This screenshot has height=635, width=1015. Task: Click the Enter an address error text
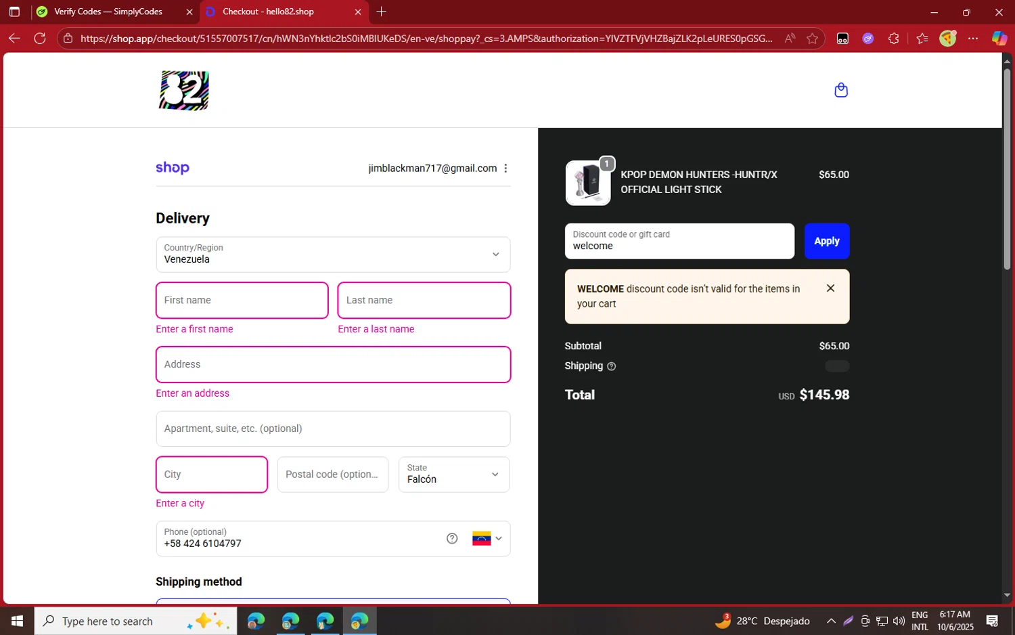(x=193, y=393)
